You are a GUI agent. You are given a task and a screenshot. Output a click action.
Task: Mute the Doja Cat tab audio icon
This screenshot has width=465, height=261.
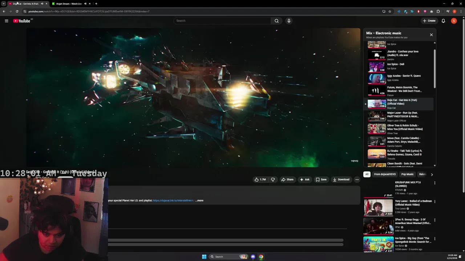click(x=42, y=4)
